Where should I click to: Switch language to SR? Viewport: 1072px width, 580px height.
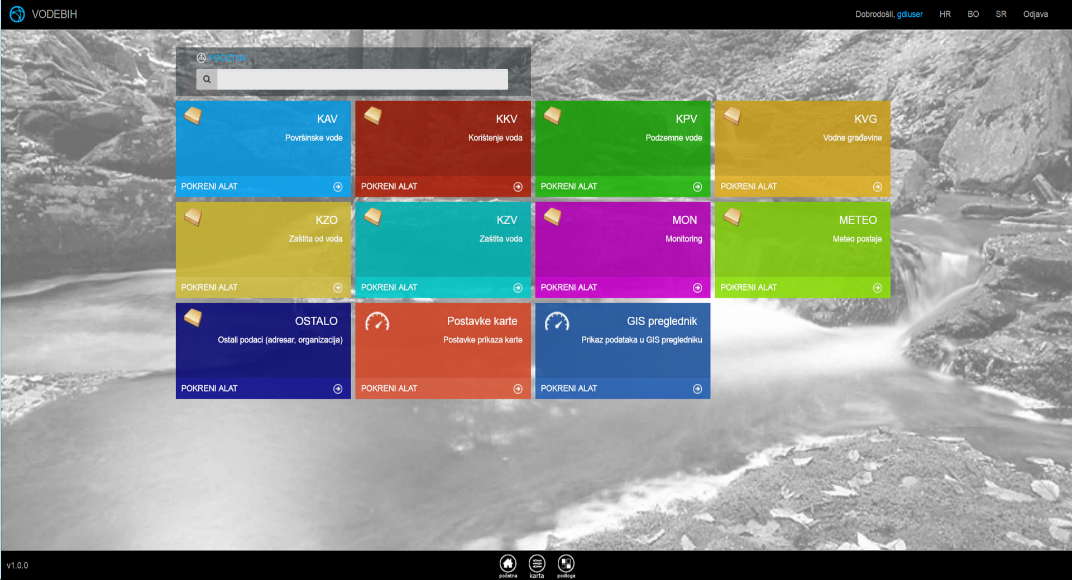[x=1001, y=14]
